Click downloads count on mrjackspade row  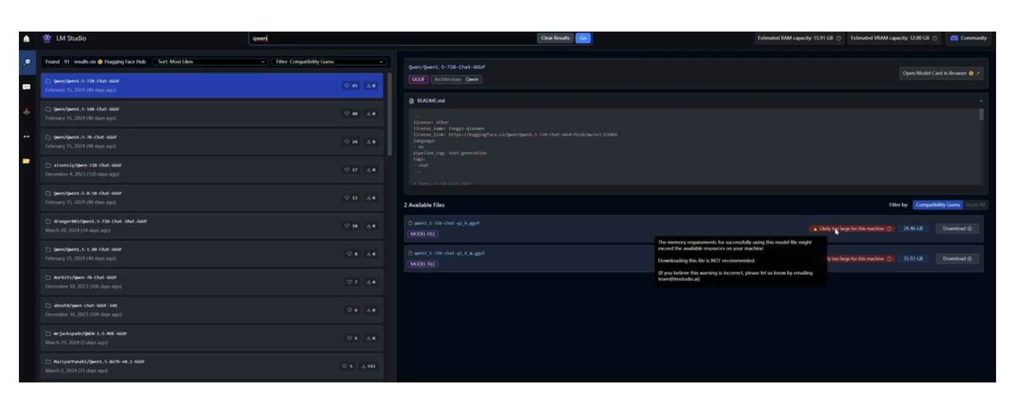click(371, 338)
